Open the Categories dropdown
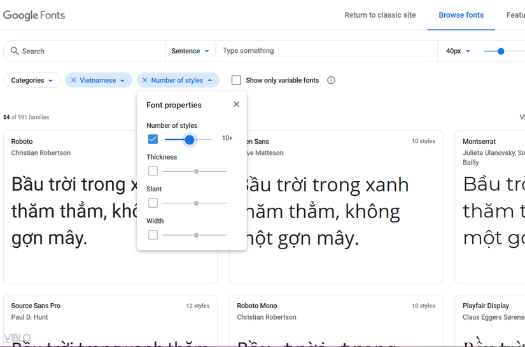The image size is (525, 347). [32, 80]
